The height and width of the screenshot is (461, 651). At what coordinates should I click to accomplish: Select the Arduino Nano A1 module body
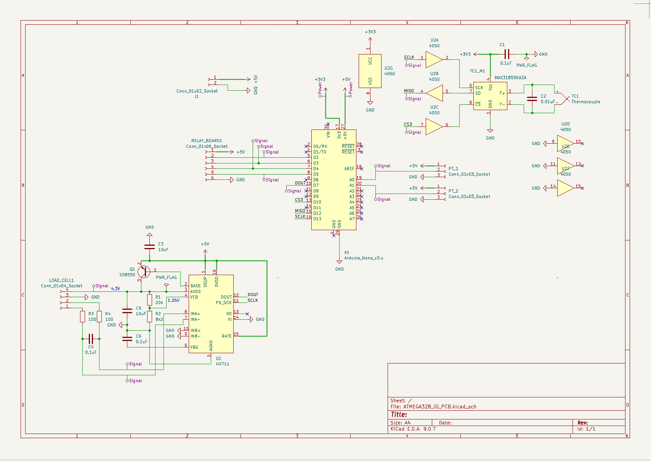pos(334,180)
